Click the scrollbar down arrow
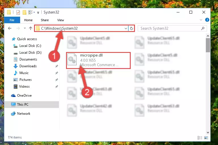The width and height of the screenshot is (218, 145). (208, 133)
